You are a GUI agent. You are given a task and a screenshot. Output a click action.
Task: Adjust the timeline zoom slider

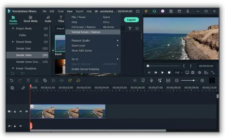click(x=193, y=81)
